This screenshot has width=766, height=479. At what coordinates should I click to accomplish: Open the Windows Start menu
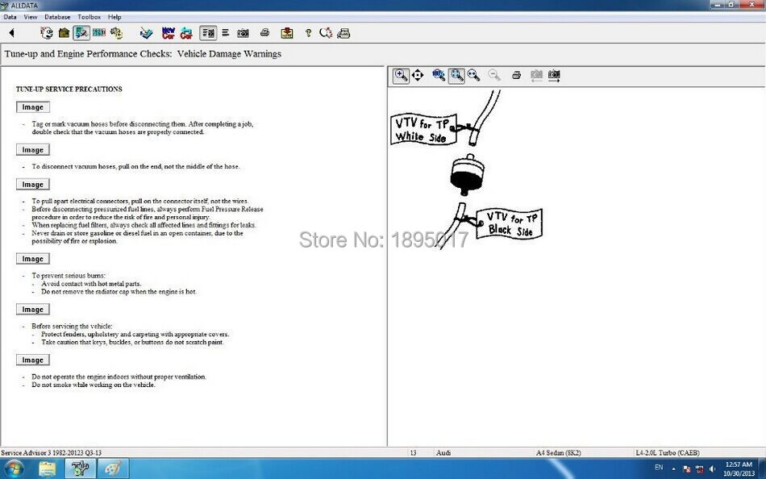[x=14, y=468]
